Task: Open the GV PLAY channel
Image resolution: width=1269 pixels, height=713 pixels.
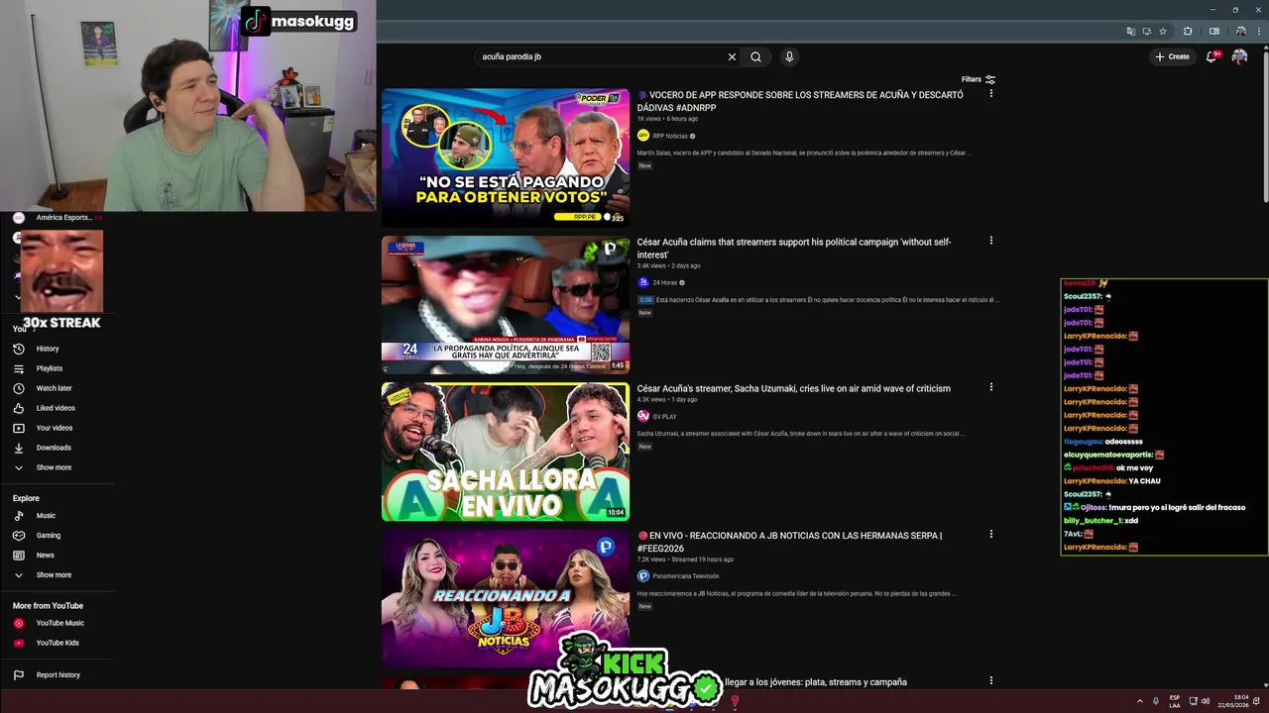Action: [x=664, y=417]
